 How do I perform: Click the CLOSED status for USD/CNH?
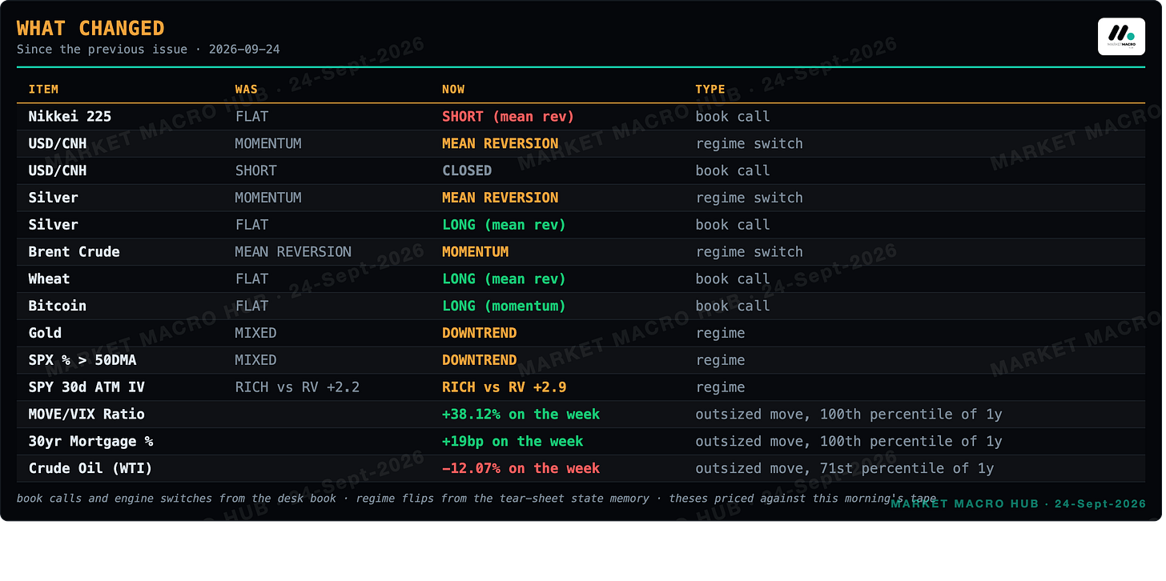point(467,170)
